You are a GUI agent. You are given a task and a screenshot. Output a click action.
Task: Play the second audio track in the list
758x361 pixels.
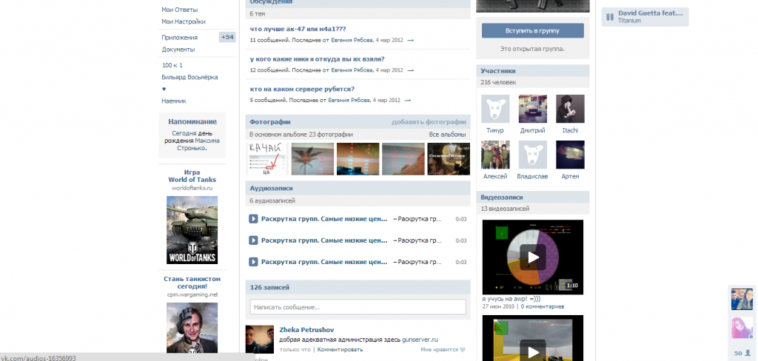tap(253, 240)
